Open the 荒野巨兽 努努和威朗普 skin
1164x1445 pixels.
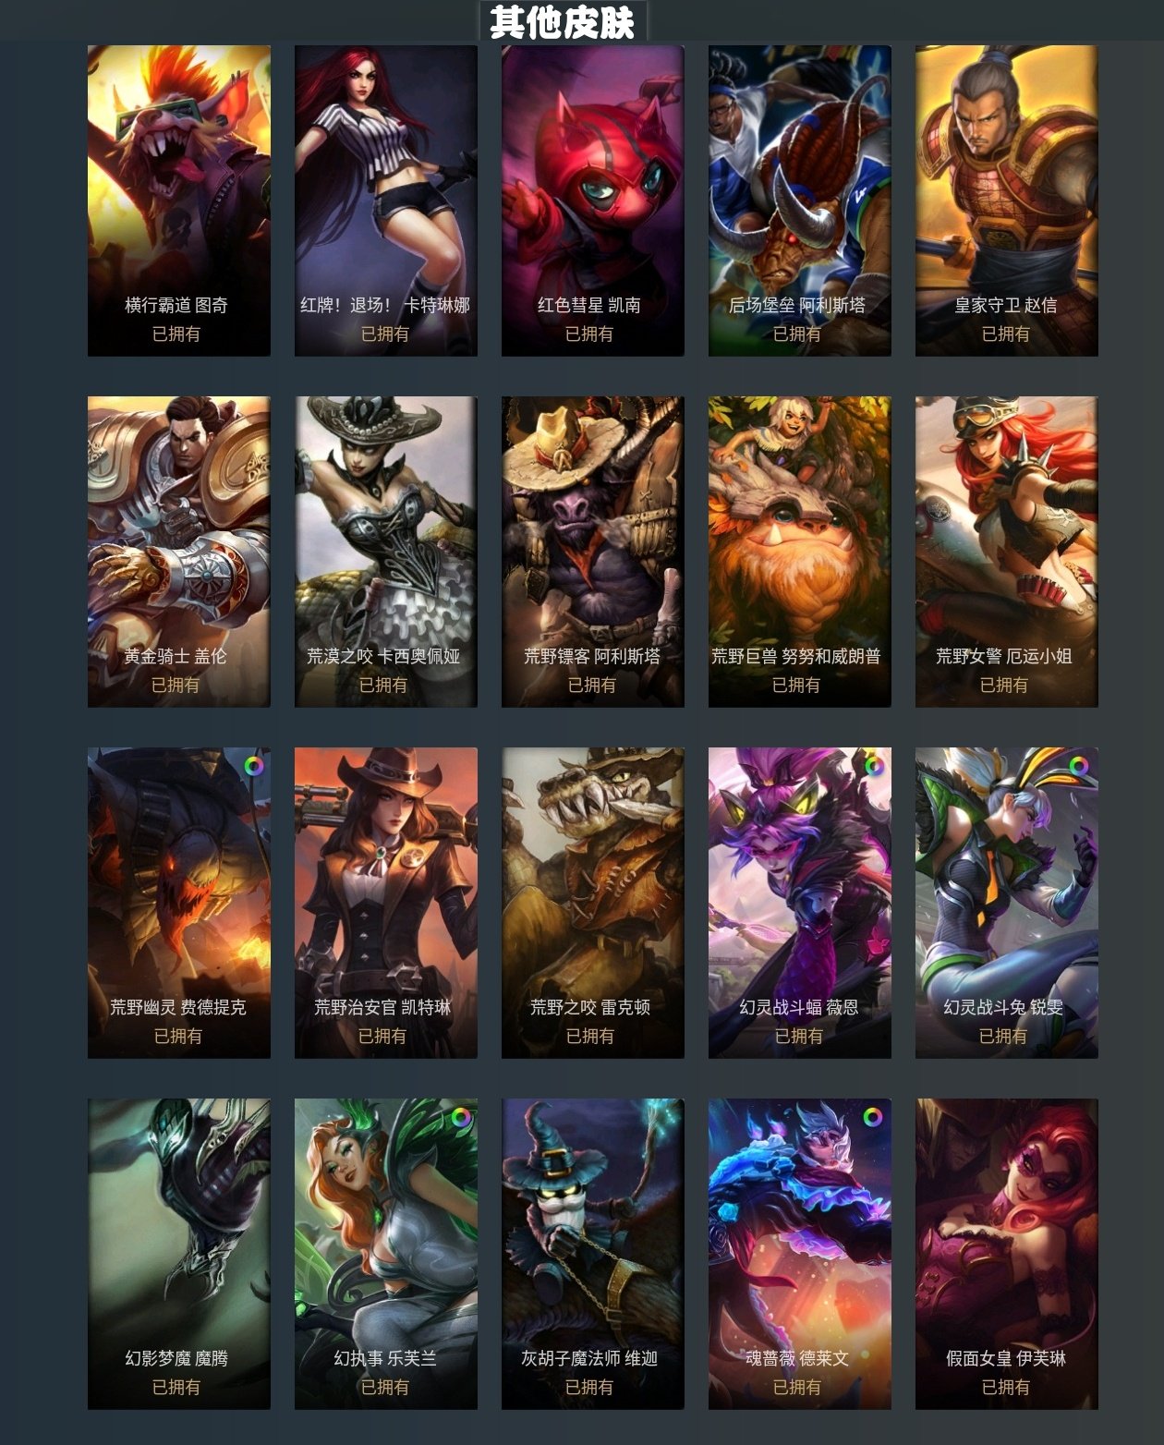pos(800,552)
